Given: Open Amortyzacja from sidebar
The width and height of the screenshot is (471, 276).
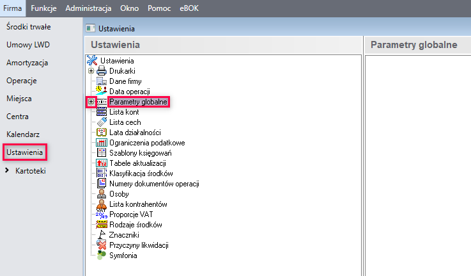Looking at the screenshot, I should (27, 63).
